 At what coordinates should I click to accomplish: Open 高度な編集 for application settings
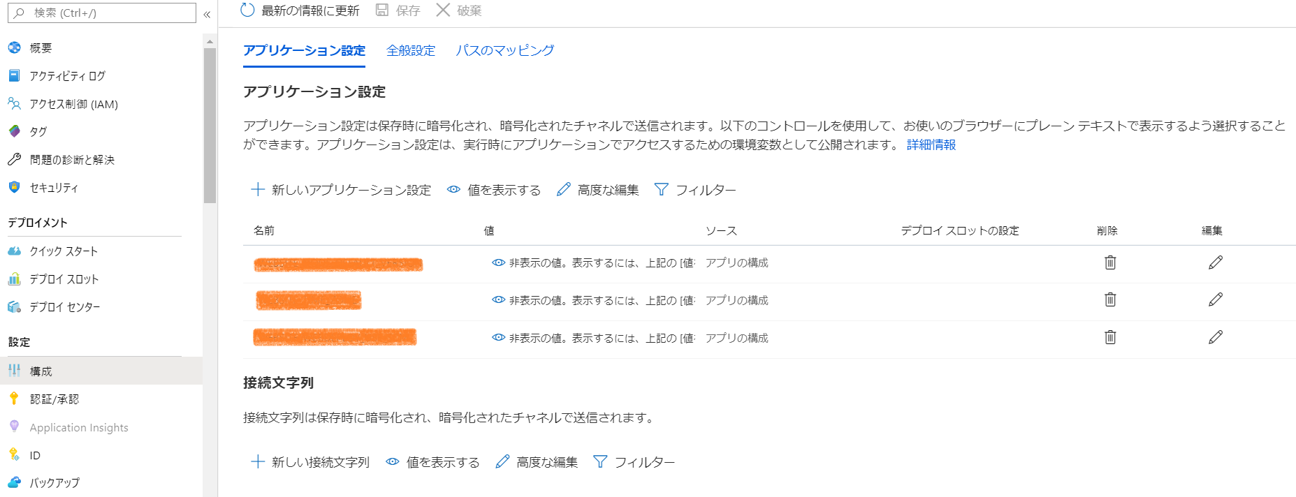[598, 190]
